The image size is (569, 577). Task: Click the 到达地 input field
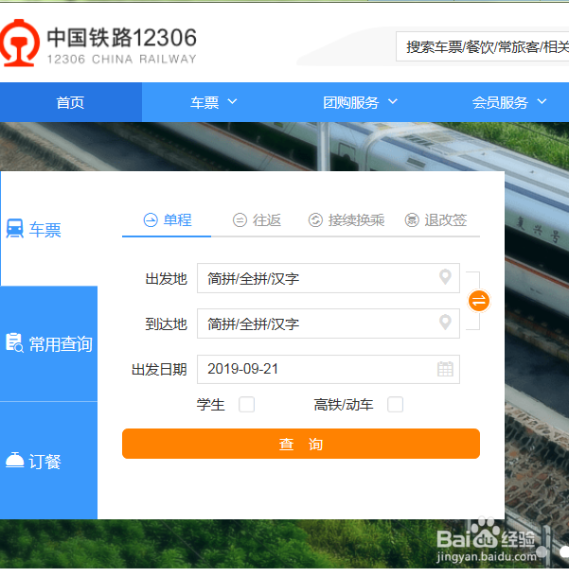click(x=329, y=323)
